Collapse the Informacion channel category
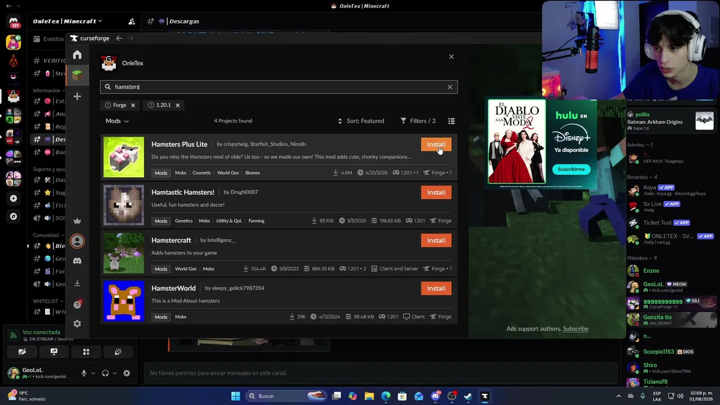 pos(48,91)
